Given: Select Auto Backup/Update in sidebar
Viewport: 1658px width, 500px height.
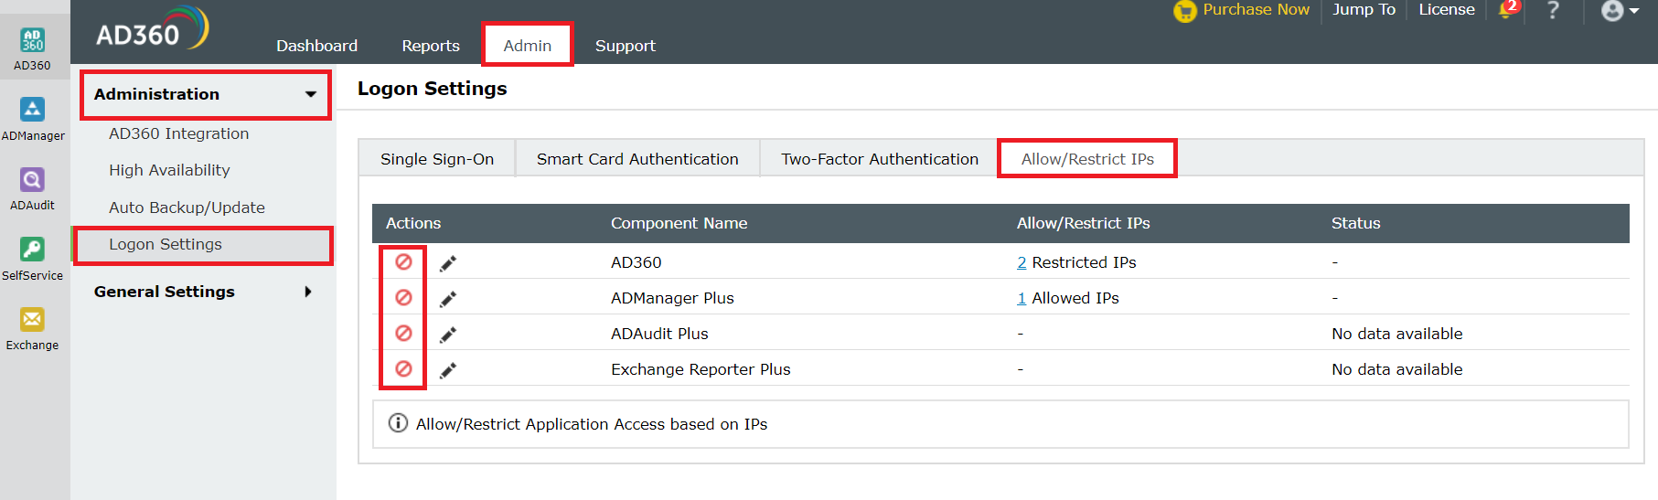Looking at the screenshot, I should pos(187,207).
